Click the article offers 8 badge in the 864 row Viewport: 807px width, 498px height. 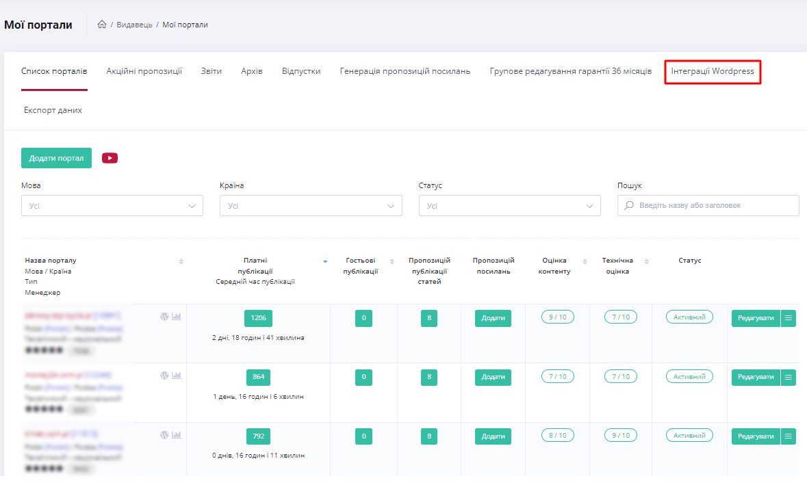tap(429, 377)
